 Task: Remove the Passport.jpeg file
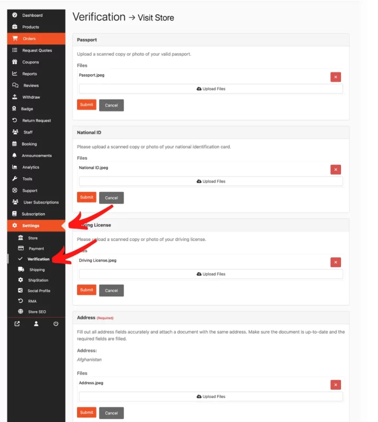tap(336, 77)
